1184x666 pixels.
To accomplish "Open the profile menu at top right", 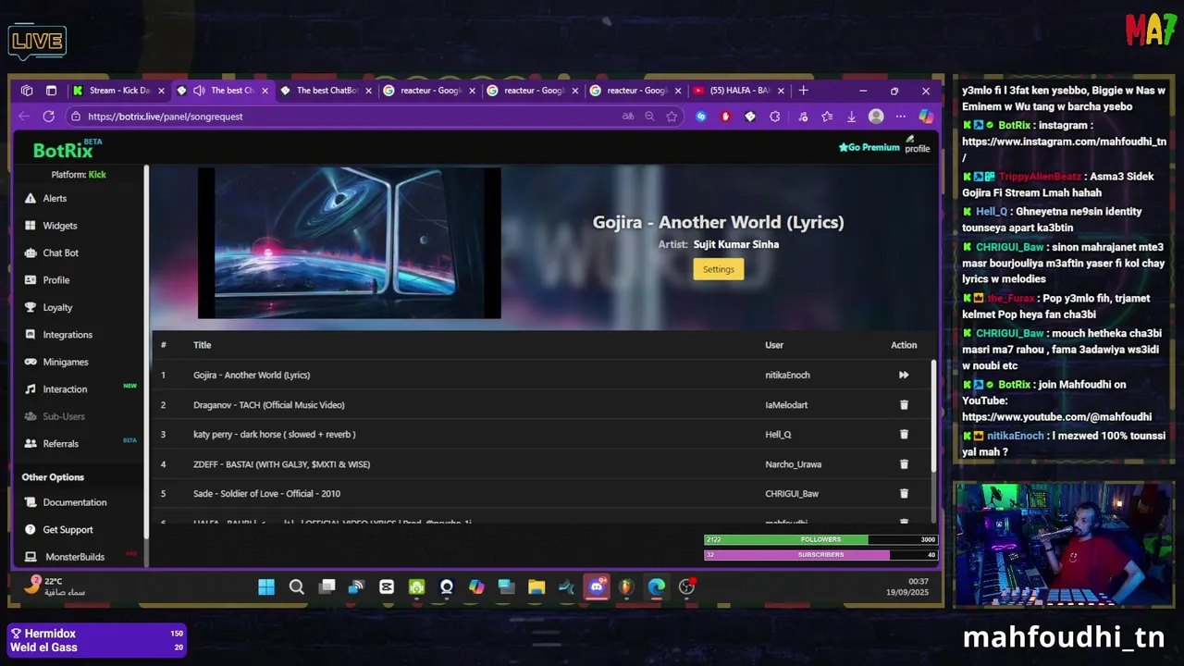I will (917, 145).
